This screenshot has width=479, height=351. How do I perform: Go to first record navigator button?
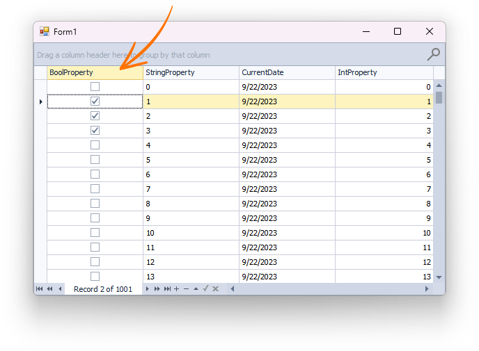point(40,288)
